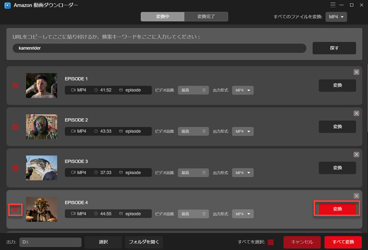Open Episode 2 output format MP4 dropdown
This screenshot has width=368, height=250.
pyautogui.click(x=243, y=131)
